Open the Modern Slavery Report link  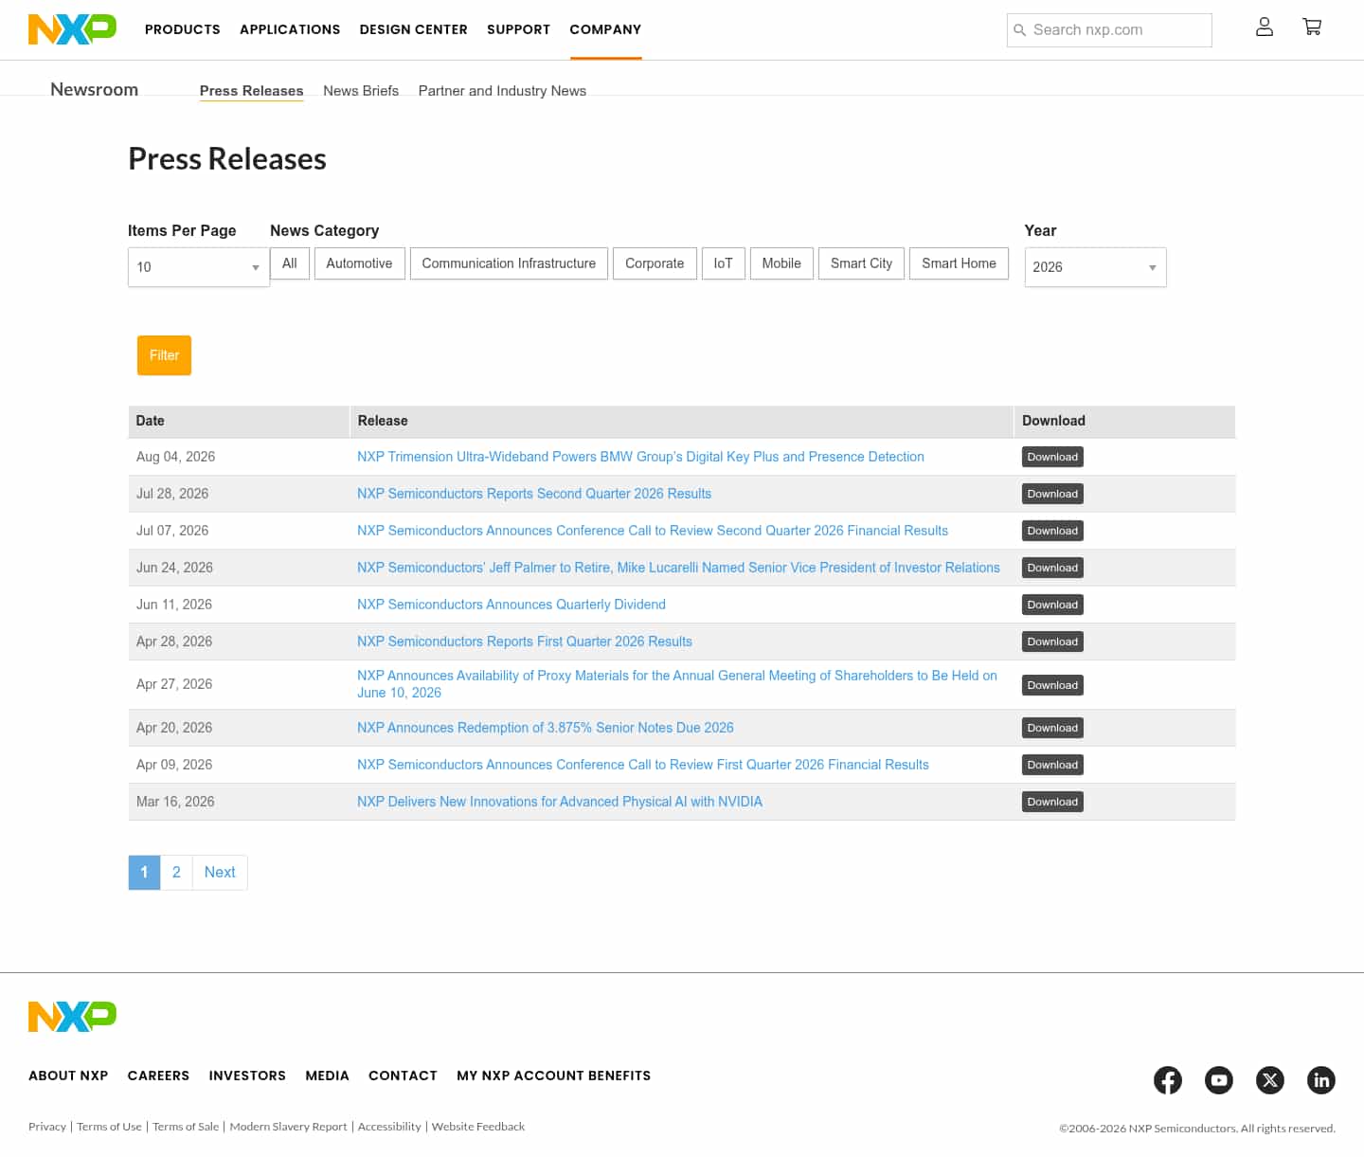coord(288,1127)
